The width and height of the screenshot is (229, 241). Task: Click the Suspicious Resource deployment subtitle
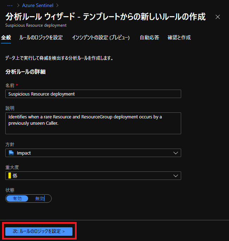(x=36, y=25)
